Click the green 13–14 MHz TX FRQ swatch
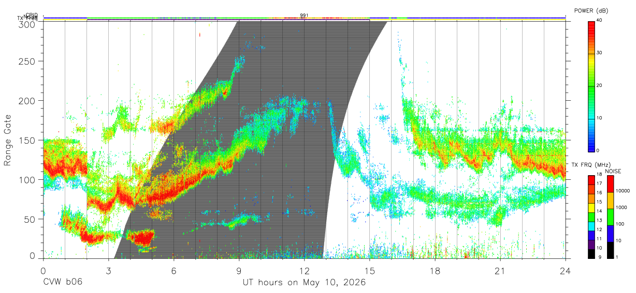This screenshot has width=636, height=293. pos(591,217)
